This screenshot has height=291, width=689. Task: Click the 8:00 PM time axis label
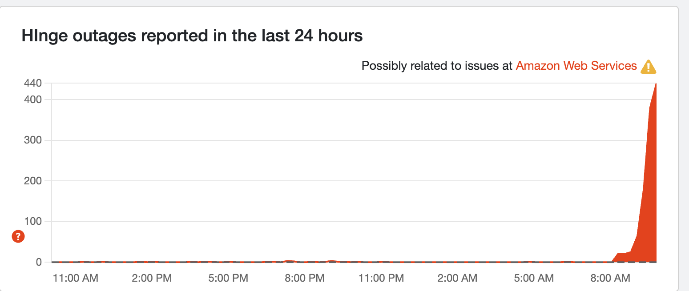tap(304, 279)
